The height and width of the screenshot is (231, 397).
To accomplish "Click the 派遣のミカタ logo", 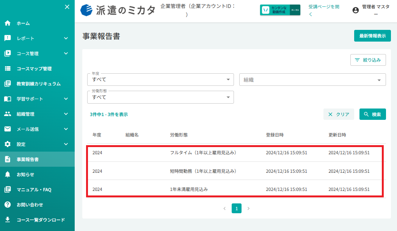I will pyautogui.click(x=118, y=10).
